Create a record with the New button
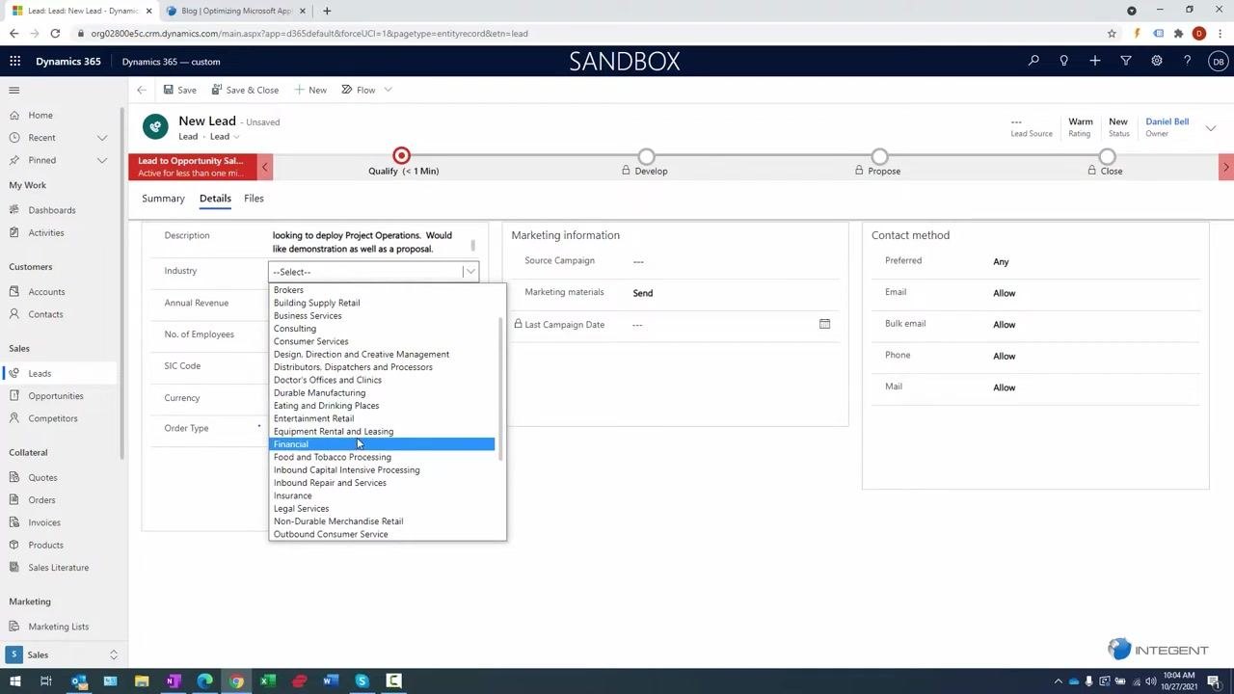This screenshot has height=694, width=1234. coord(309,90)
